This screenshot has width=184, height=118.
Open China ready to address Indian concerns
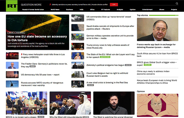click(153, 73)
